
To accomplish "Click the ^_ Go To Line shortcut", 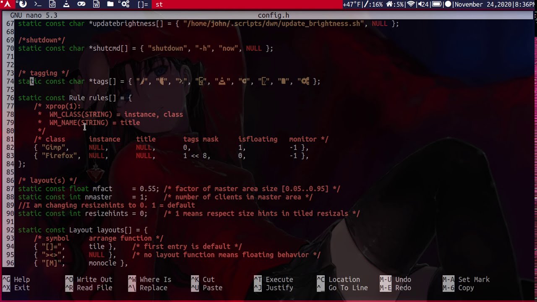I will (x=342, y=288).
